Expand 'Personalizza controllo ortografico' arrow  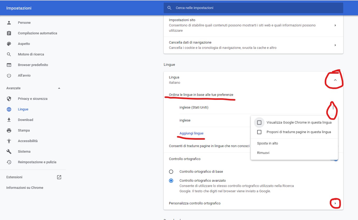click(x=335, y=203)
